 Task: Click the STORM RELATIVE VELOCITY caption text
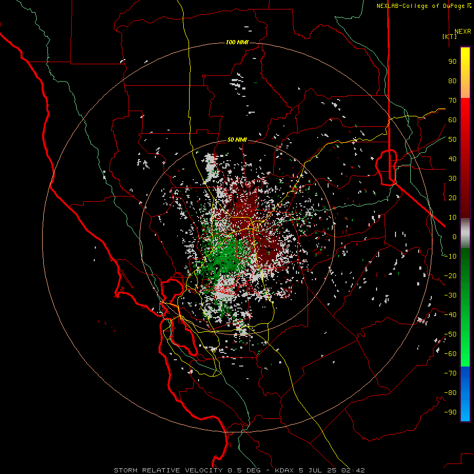click(x=168, y=470)
